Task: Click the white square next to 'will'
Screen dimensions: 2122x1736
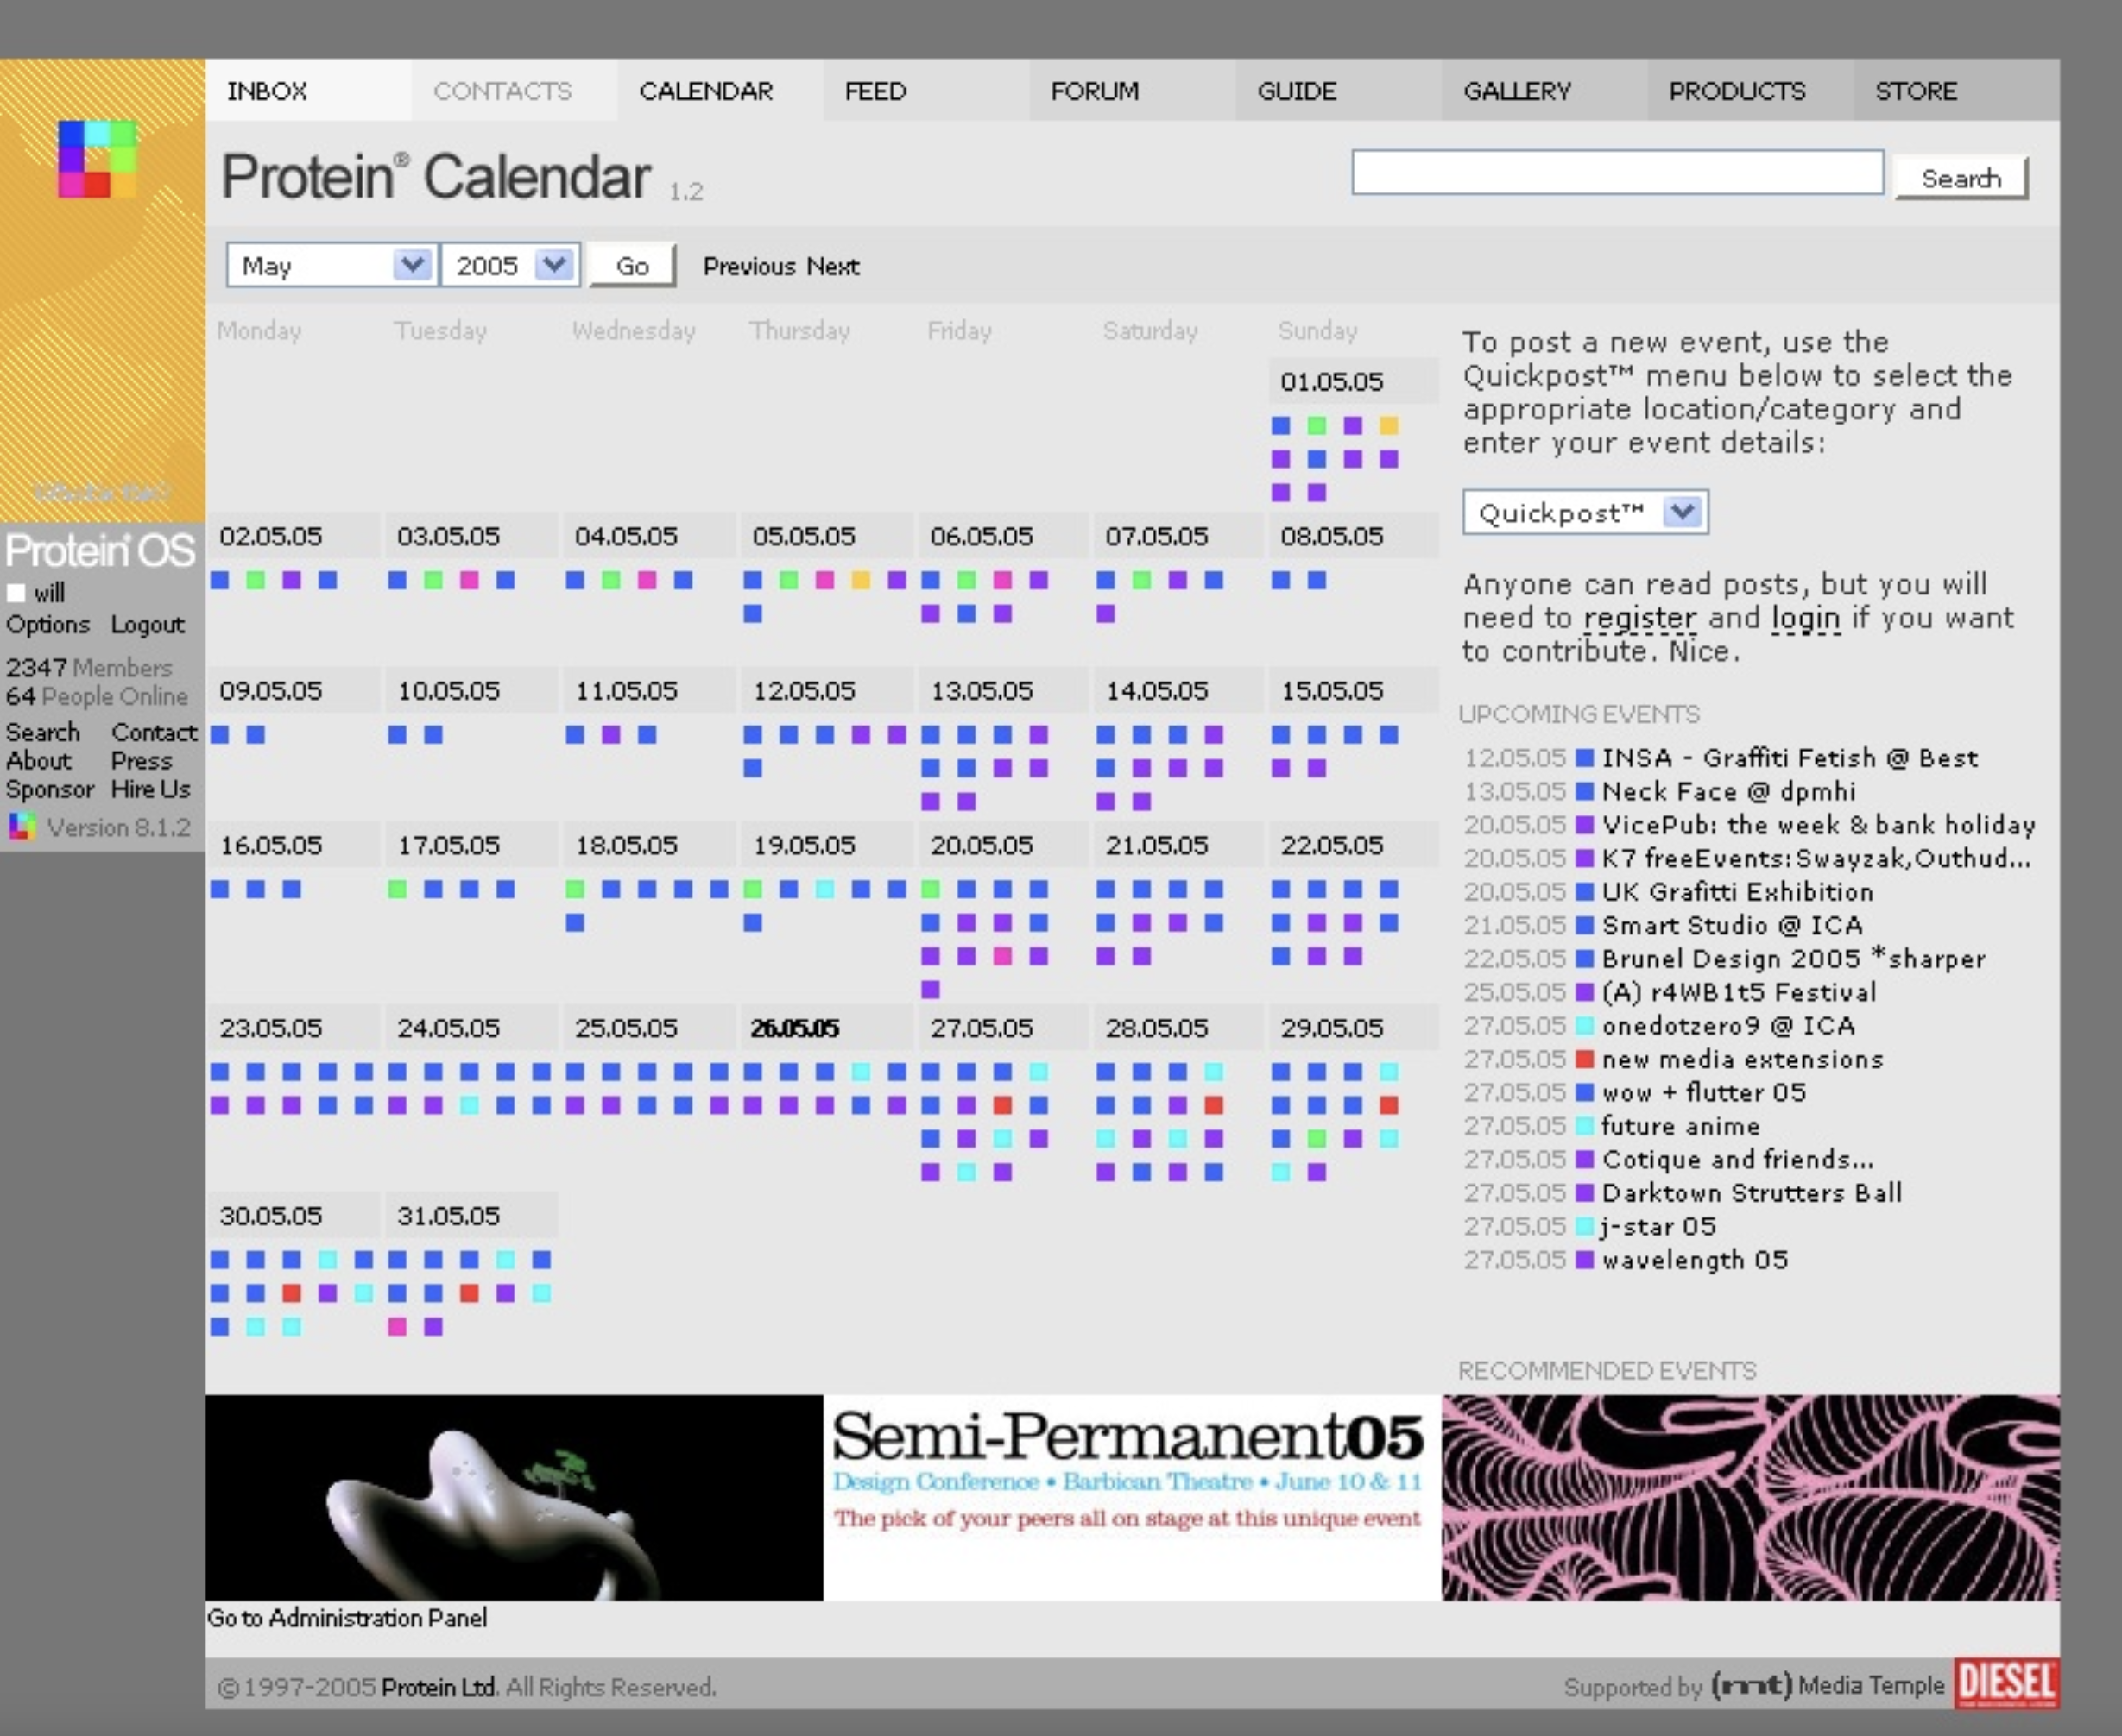Action: (x=16, y=593)
